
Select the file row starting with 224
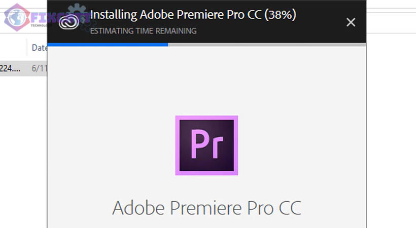pyautogui.click(x=10, y=68)
